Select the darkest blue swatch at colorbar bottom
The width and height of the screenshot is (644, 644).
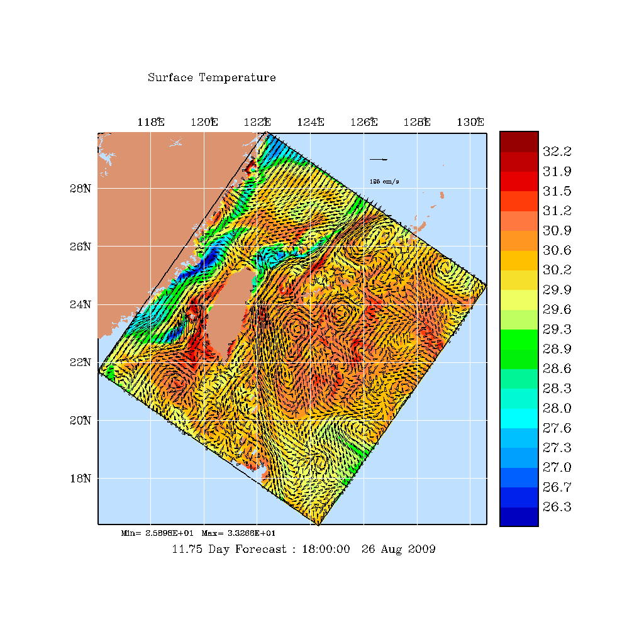[519, 516]
